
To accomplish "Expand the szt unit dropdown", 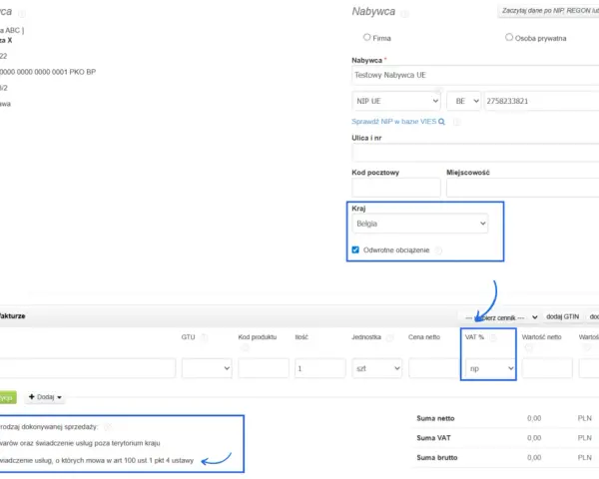I will (x=376, y=368).
